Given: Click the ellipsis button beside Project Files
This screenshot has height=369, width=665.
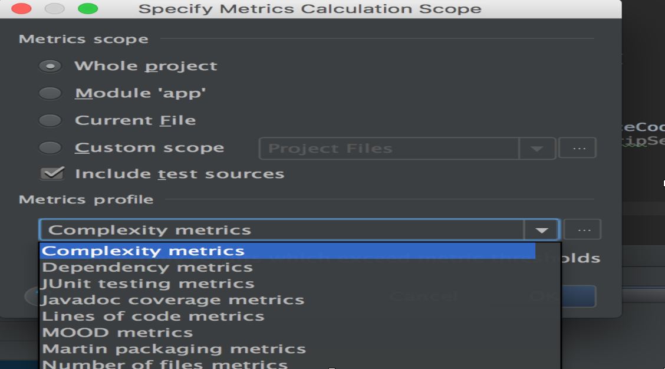Looking at the screenshot, I should coord(578,149).
